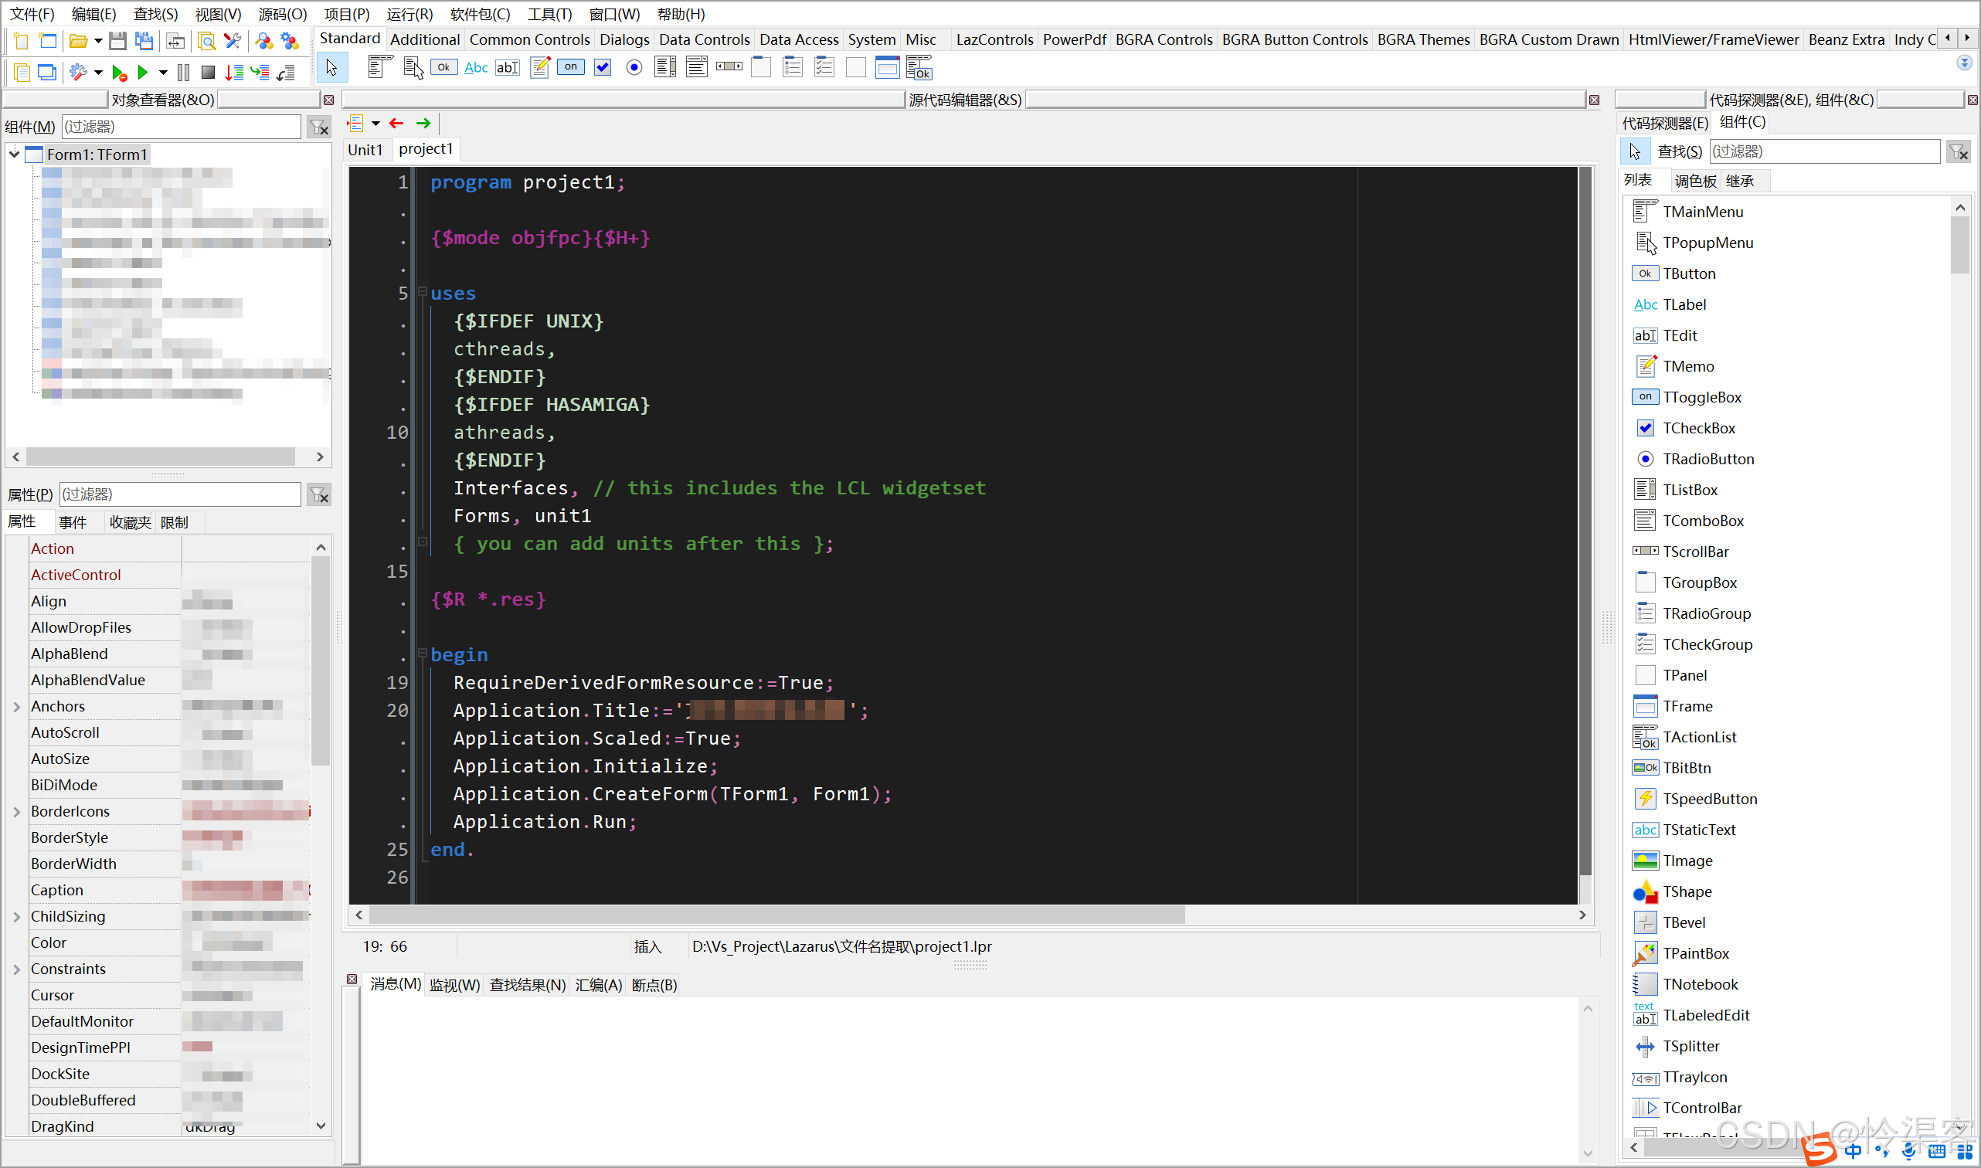Viewport: 1981px width, 1168px height.
Task: Select TToggleBox icon in the component palette
Action: click(x=571, y=68)
